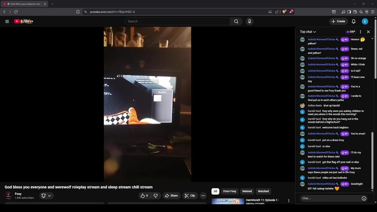Image resolution: width=377 pixels, height=212 pixels.
Task: Expand subscription notification options chevron
Action: pyautogui.click(x=49, y=196)
